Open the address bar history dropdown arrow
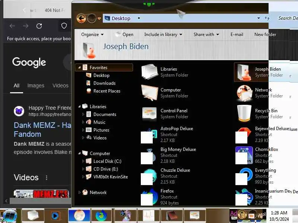 tap(259, 18)
